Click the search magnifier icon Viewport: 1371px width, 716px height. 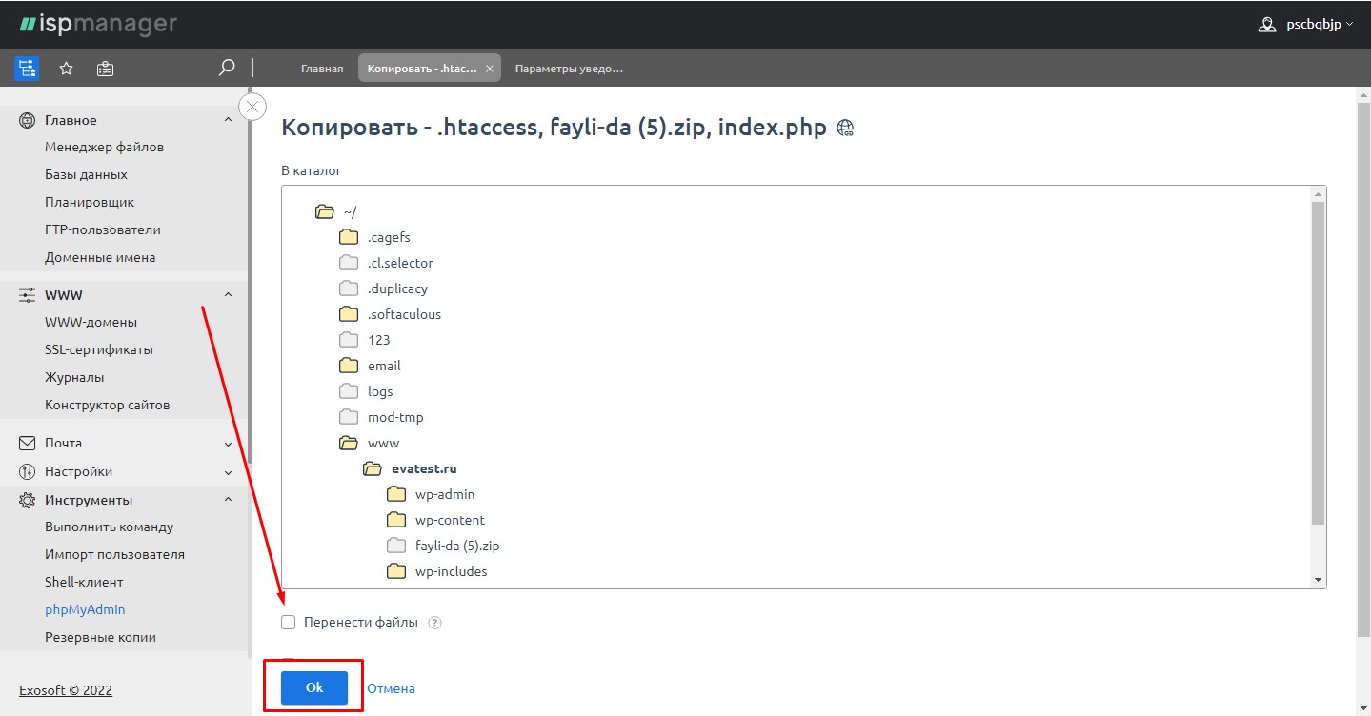227,68
